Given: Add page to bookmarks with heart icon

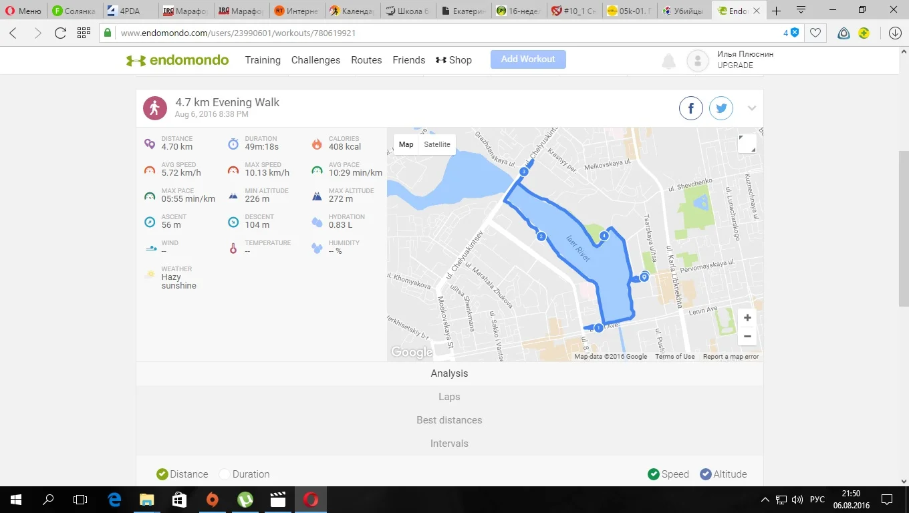Looking at the screenshot, I should click(815, 33).
